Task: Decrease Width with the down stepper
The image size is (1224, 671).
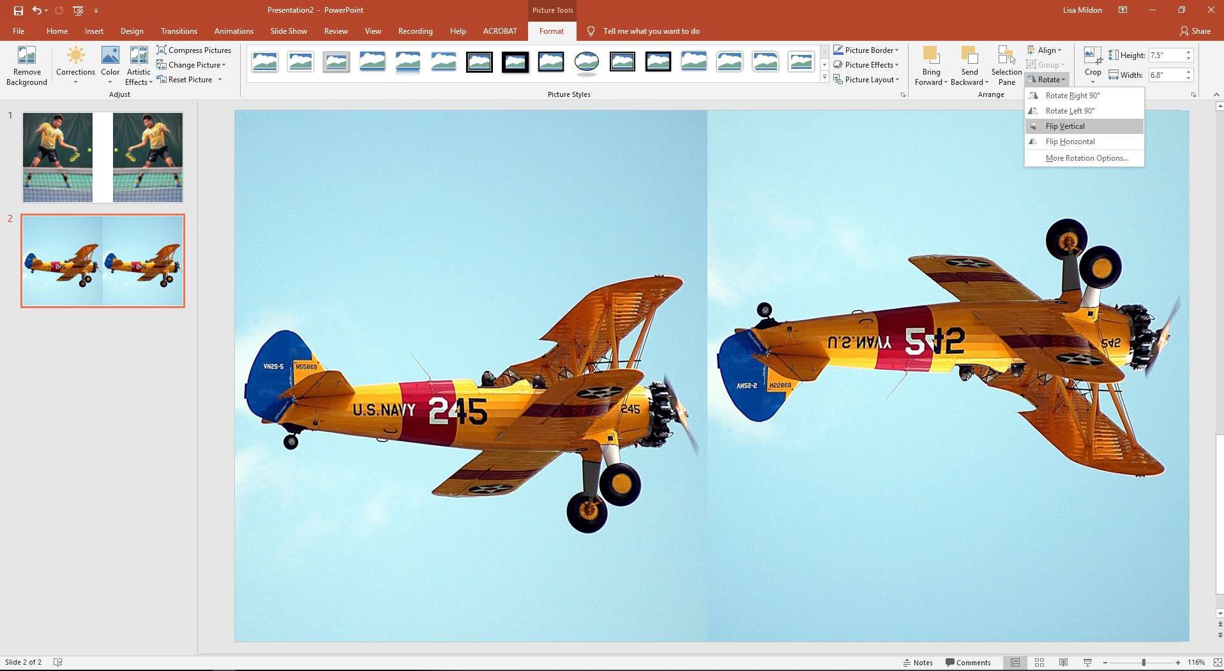Action: click(1189, 78)
